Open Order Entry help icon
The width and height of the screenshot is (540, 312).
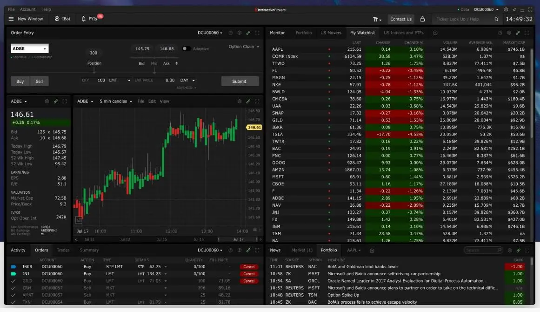click(x=230, y=33)
